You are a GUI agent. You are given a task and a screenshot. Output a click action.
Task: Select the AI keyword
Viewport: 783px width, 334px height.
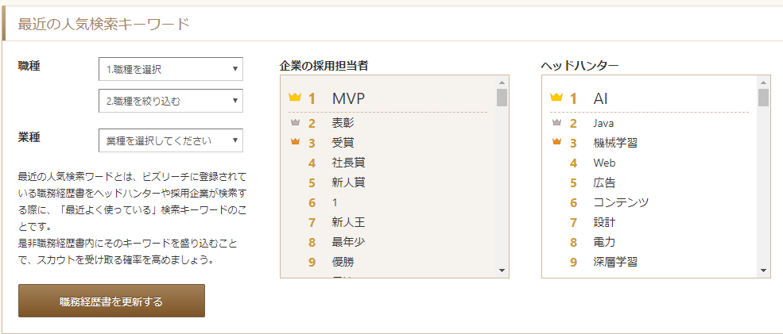coord(600,98)
